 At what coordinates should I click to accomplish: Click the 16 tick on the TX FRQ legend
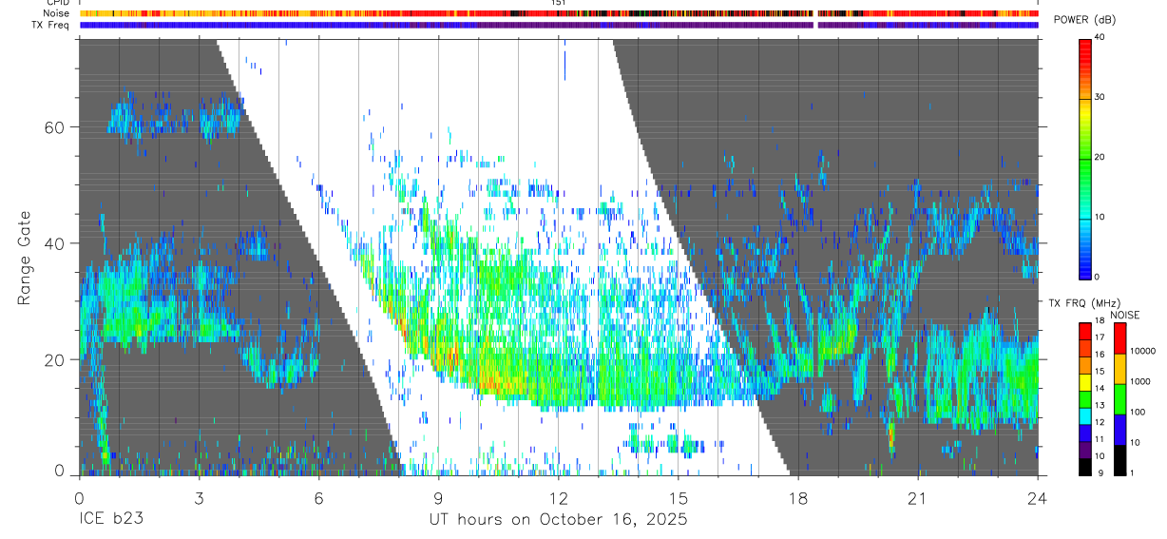point(1100,355)
